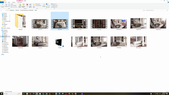Click Kısayolu yapıştır (Paste shortcut)
This screenshot has height=95, width=169.
coord(14,7)
